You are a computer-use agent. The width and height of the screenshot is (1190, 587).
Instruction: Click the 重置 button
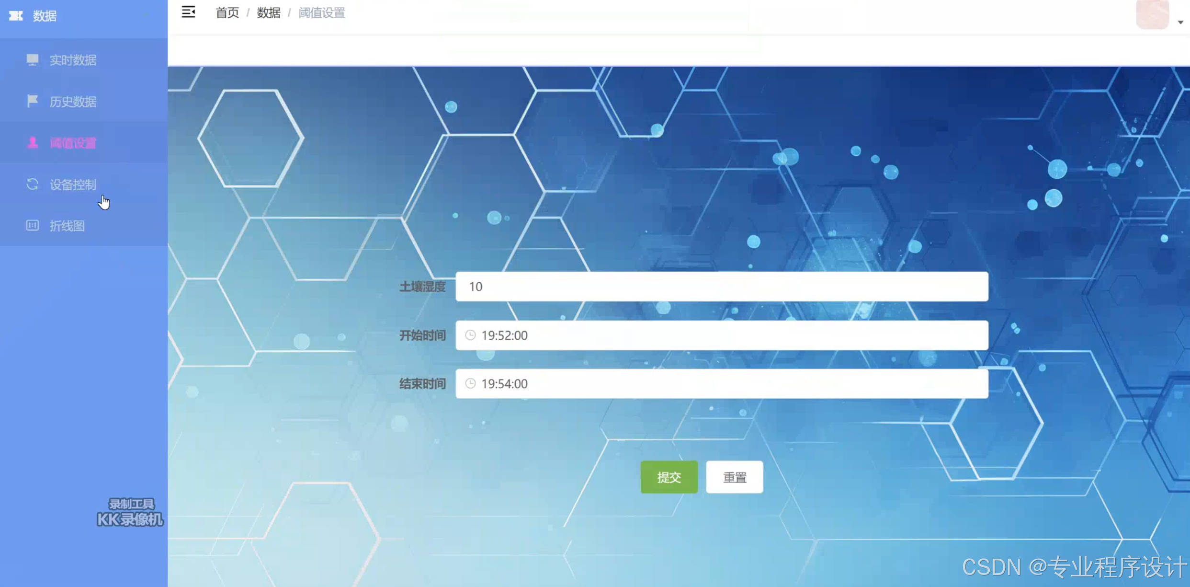click(734, 477)
